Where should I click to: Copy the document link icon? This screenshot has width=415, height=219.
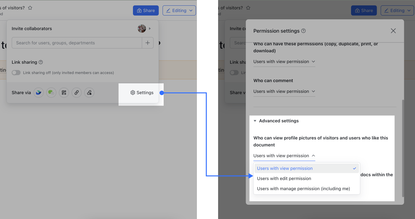(77, 93)
